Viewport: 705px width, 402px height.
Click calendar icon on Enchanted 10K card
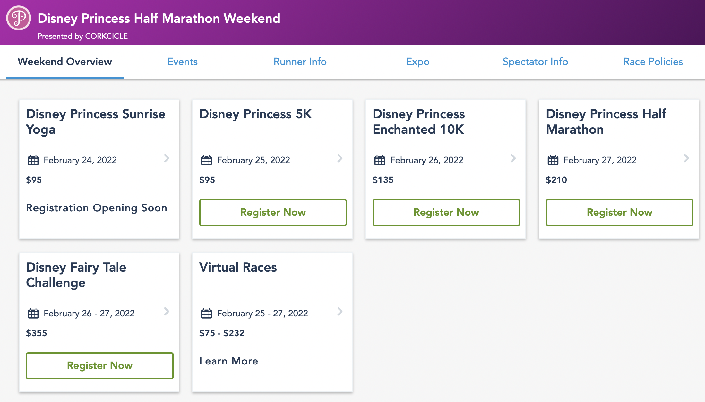tap(380, 160)
